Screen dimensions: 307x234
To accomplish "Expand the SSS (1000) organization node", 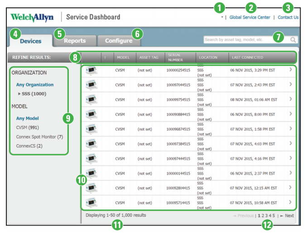I will 19,94.
